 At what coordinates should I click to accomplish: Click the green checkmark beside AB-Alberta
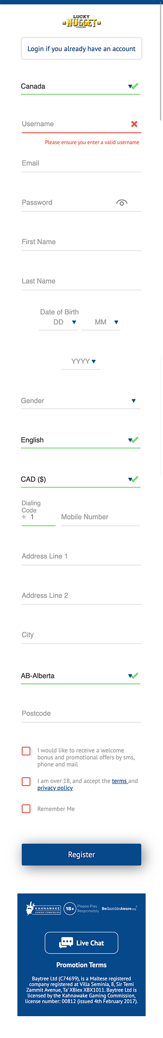[x=135, y=676]
